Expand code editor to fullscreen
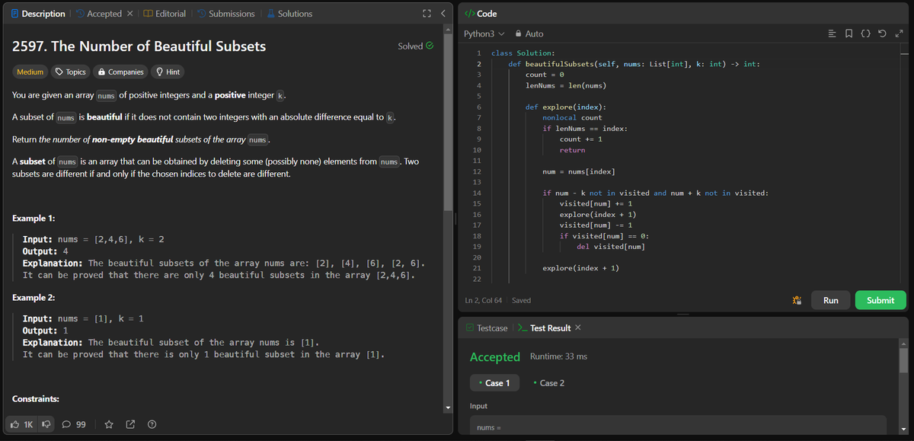The image size is (914, 441). pos(899,34)
